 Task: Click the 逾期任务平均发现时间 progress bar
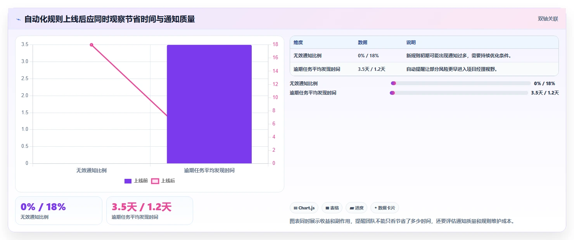point(459,93)
